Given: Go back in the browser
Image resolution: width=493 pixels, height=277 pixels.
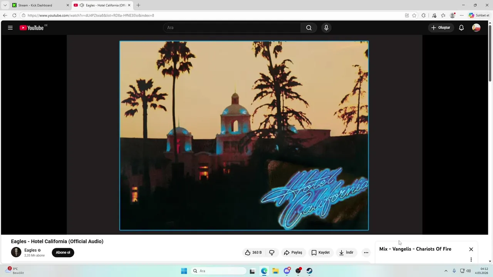Looking at the screenshot, I should 5,15.
